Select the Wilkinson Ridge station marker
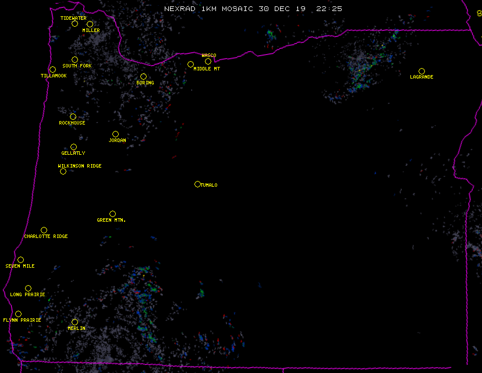Image resolution: width=482 pixels, height=373 pixels. 63,171
